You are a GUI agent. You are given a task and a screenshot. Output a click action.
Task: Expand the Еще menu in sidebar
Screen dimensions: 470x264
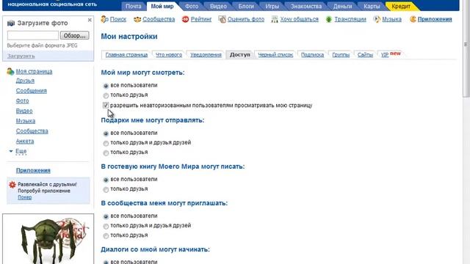21,151
